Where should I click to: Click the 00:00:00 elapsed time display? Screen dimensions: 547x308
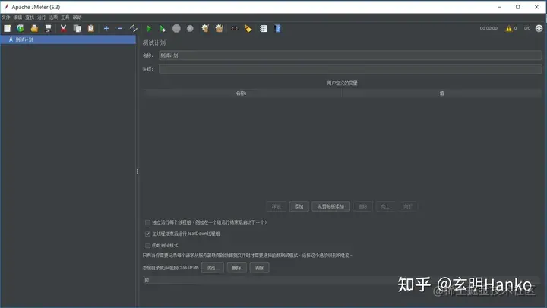[x=489, y=29]
